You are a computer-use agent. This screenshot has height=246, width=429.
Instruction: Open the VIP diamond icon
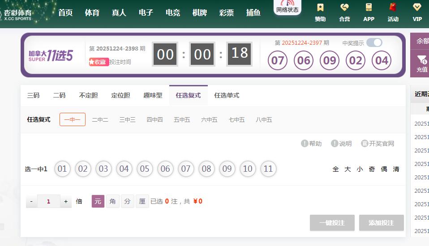click(x=417, y=8)
